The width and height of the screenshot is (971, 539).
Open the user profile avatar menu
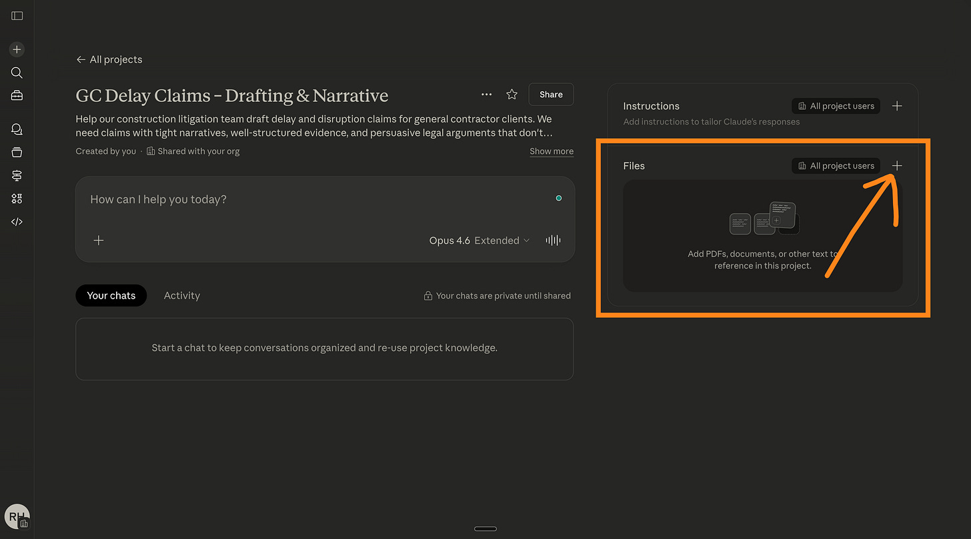click(x=17, y=516)
